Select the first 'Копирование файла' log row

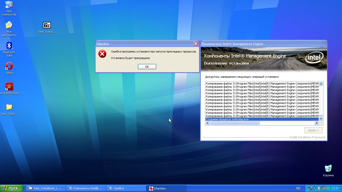pos(262,83)
